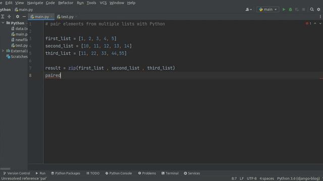Open the Python Console tool window
This screenshot has height=181, width=323.
point(119,173)
